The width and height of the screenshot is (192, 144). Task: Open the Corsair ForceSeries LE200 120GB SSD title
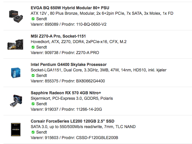coord(73,121)
